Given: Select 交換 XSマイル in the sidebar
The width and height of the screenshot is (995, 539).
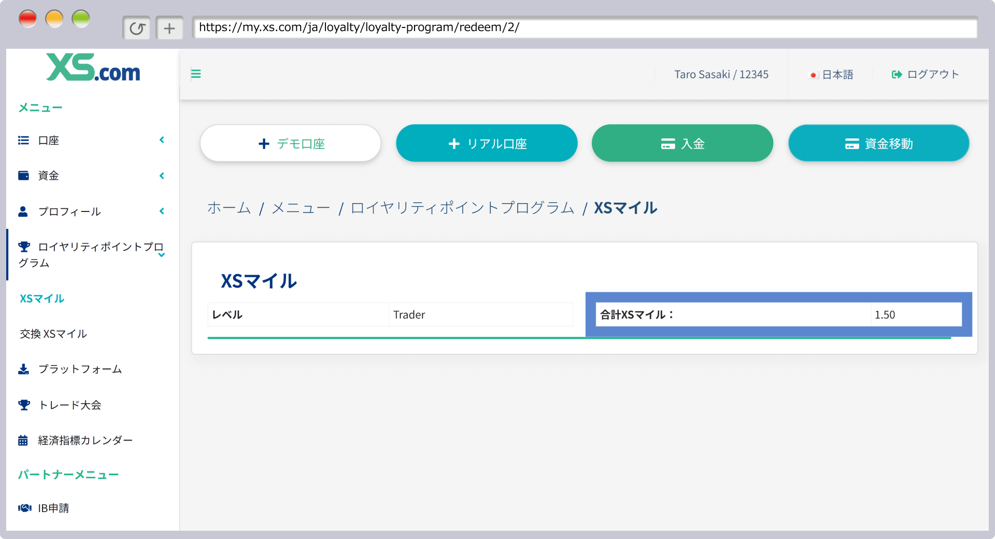Looking at the screenshot, I should pos(53,334).
